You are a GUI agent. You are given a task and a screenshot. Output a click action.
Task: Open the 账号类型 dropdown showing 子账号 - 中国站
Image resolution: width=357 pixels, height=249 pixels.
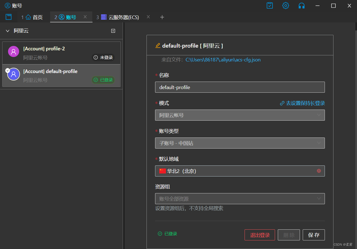click(240, 143)
